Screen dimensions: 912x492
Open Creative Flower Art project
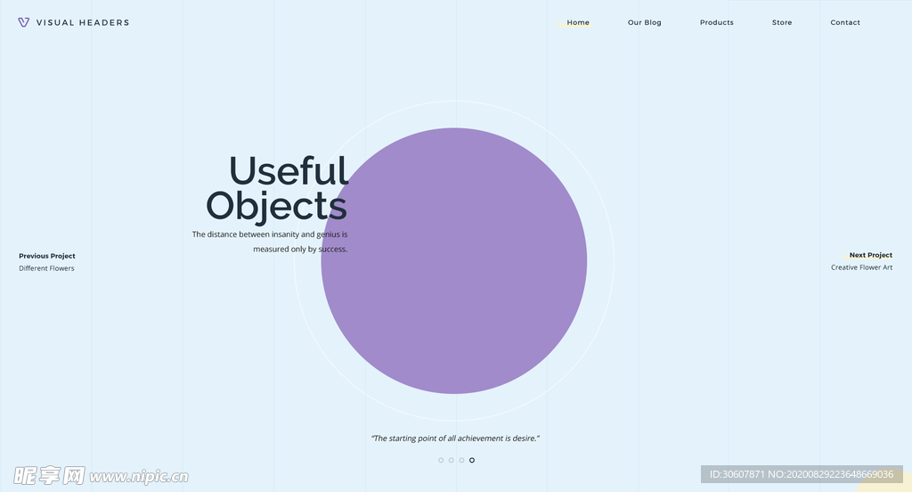click(861, 267)
